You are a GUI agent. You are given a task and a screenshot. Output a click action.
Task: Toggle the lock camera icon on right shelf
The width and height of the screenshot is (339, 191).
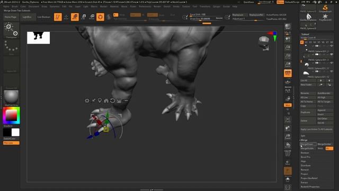click(288, 99)
